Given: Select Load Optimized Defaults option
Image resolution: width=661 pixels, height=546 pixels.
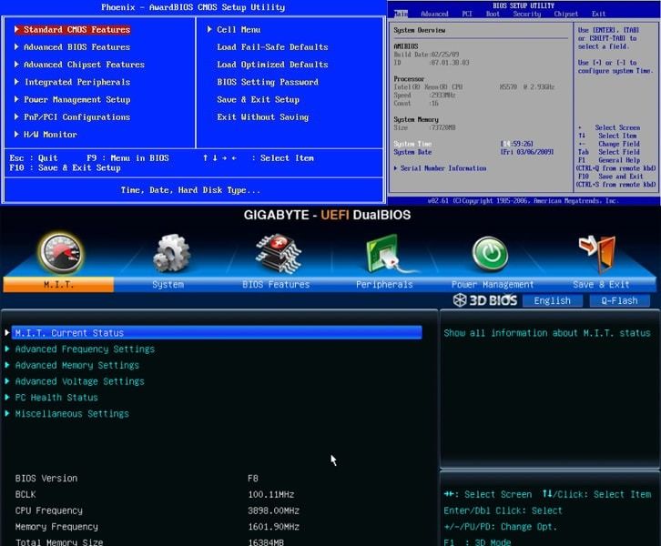Looking at the screenshot, I should 272,65.
